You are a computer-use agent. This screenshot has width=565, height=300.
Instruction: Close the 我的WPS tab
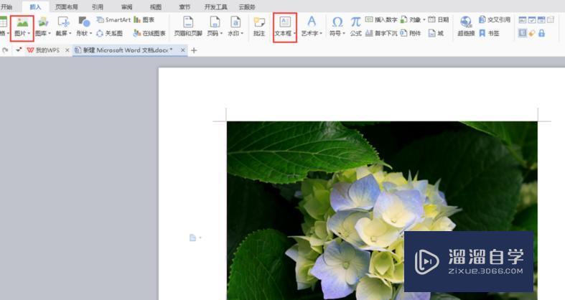(x=67, y=50)
